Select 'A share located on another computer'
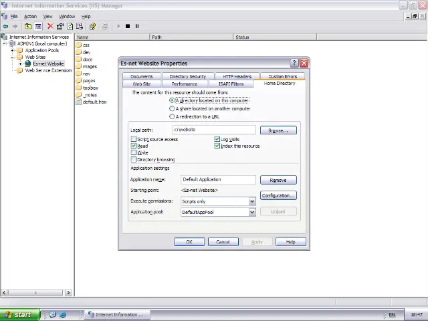This screenshot has height=321, width=428. click(173, 108)
